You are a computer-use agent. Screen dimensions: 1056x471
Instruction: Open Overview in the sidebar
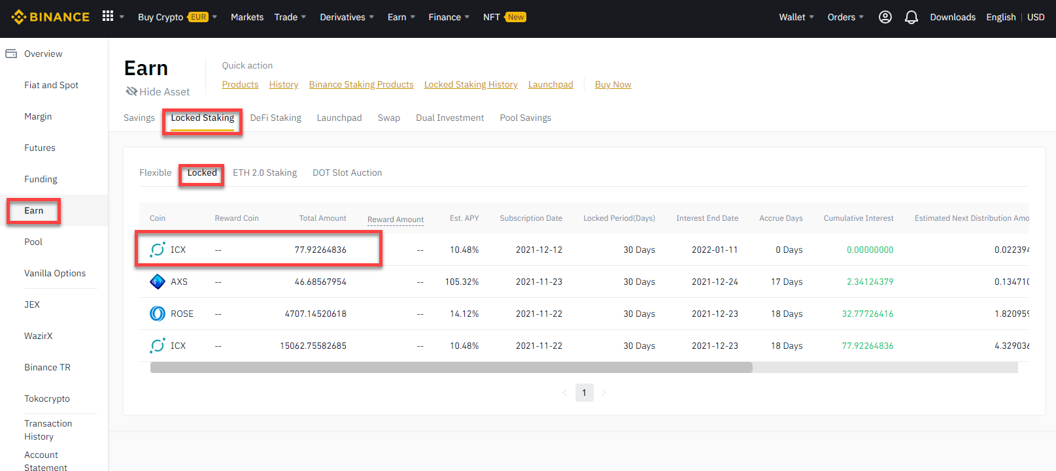[43, 54]
